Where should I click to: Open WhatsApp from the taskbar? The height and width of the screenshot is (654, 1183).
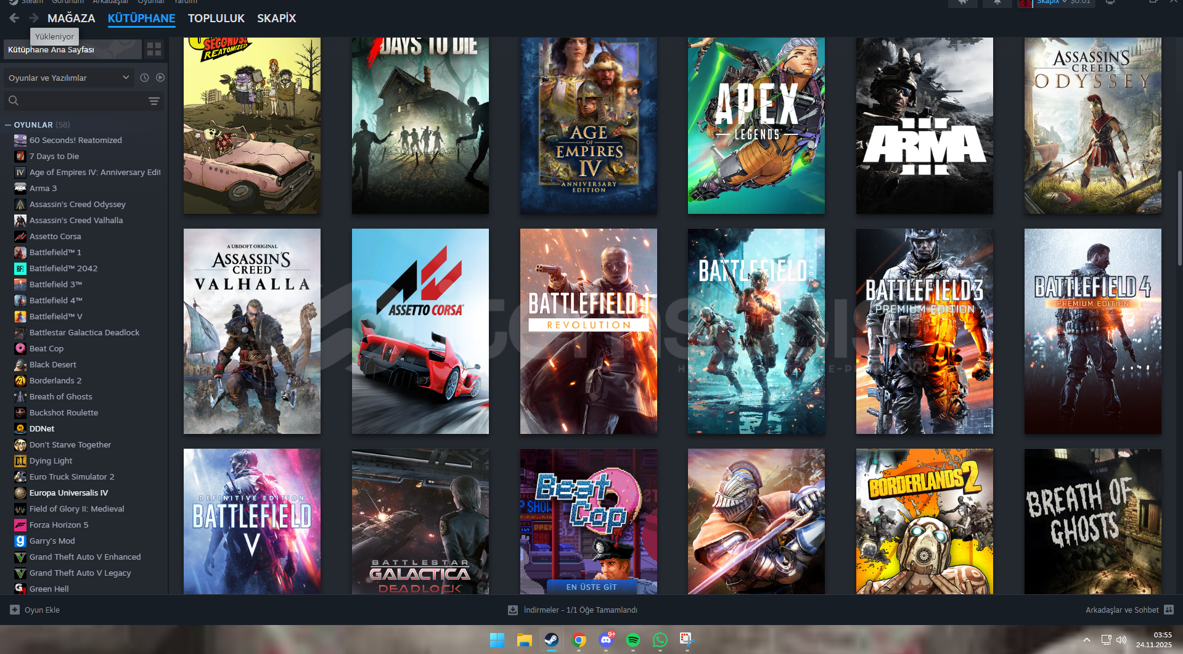pyautogui.click(x=660, y=640)
